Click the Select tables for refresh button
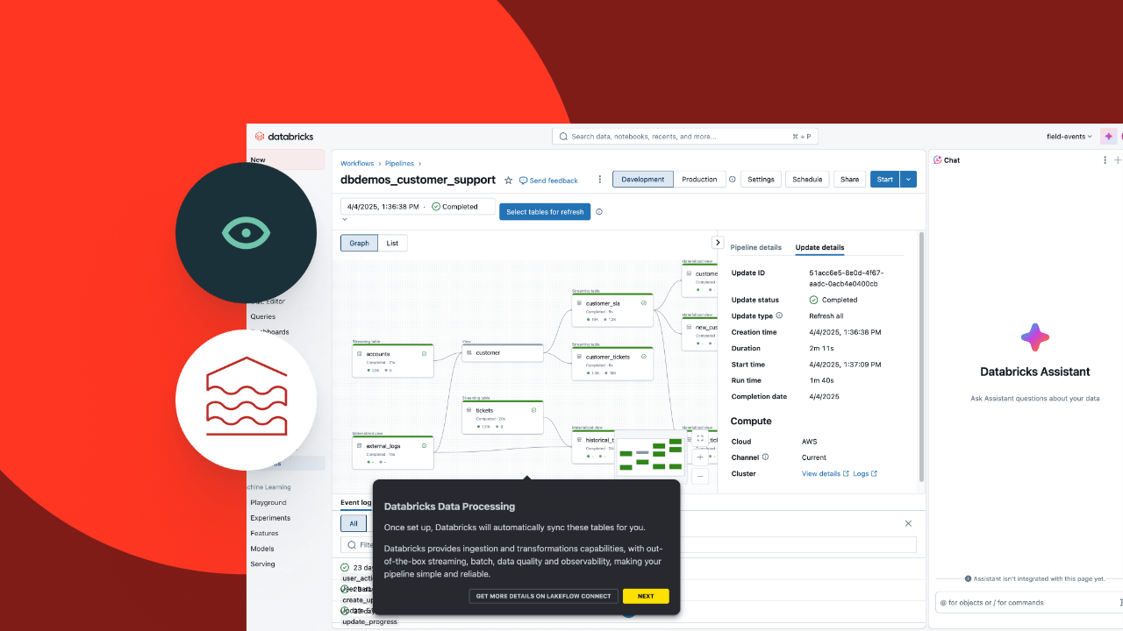Screen dimensions: 1123x631 pyautogui.click(x=544, y=211)
